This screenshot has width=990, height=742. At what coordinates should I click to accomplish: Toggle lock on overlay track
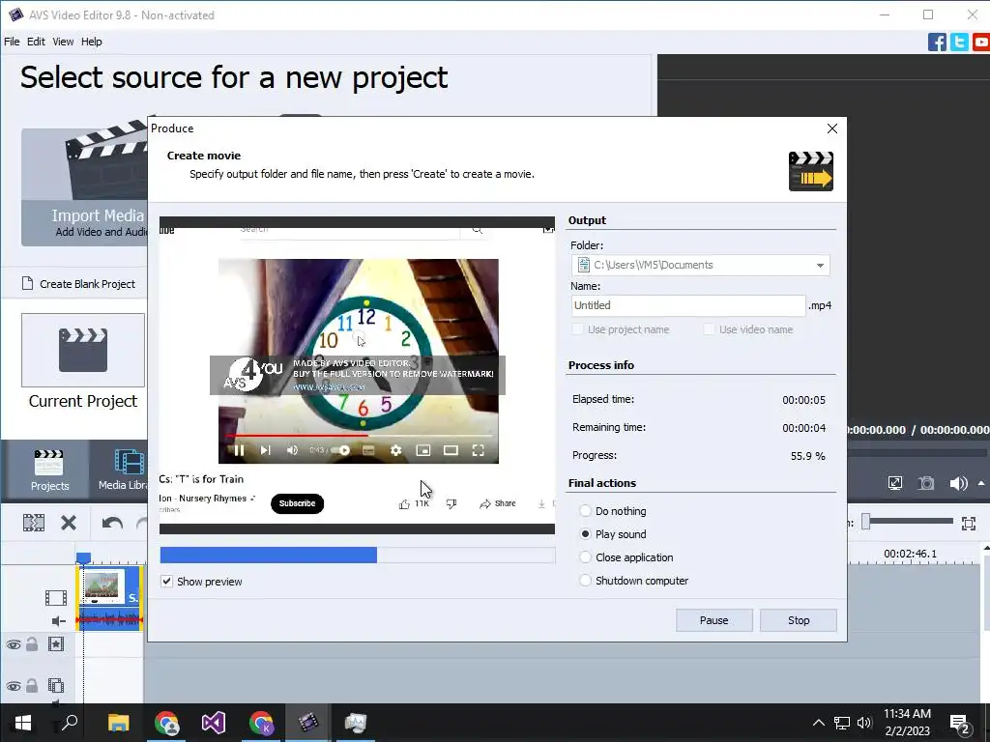[x=32, y=685]
